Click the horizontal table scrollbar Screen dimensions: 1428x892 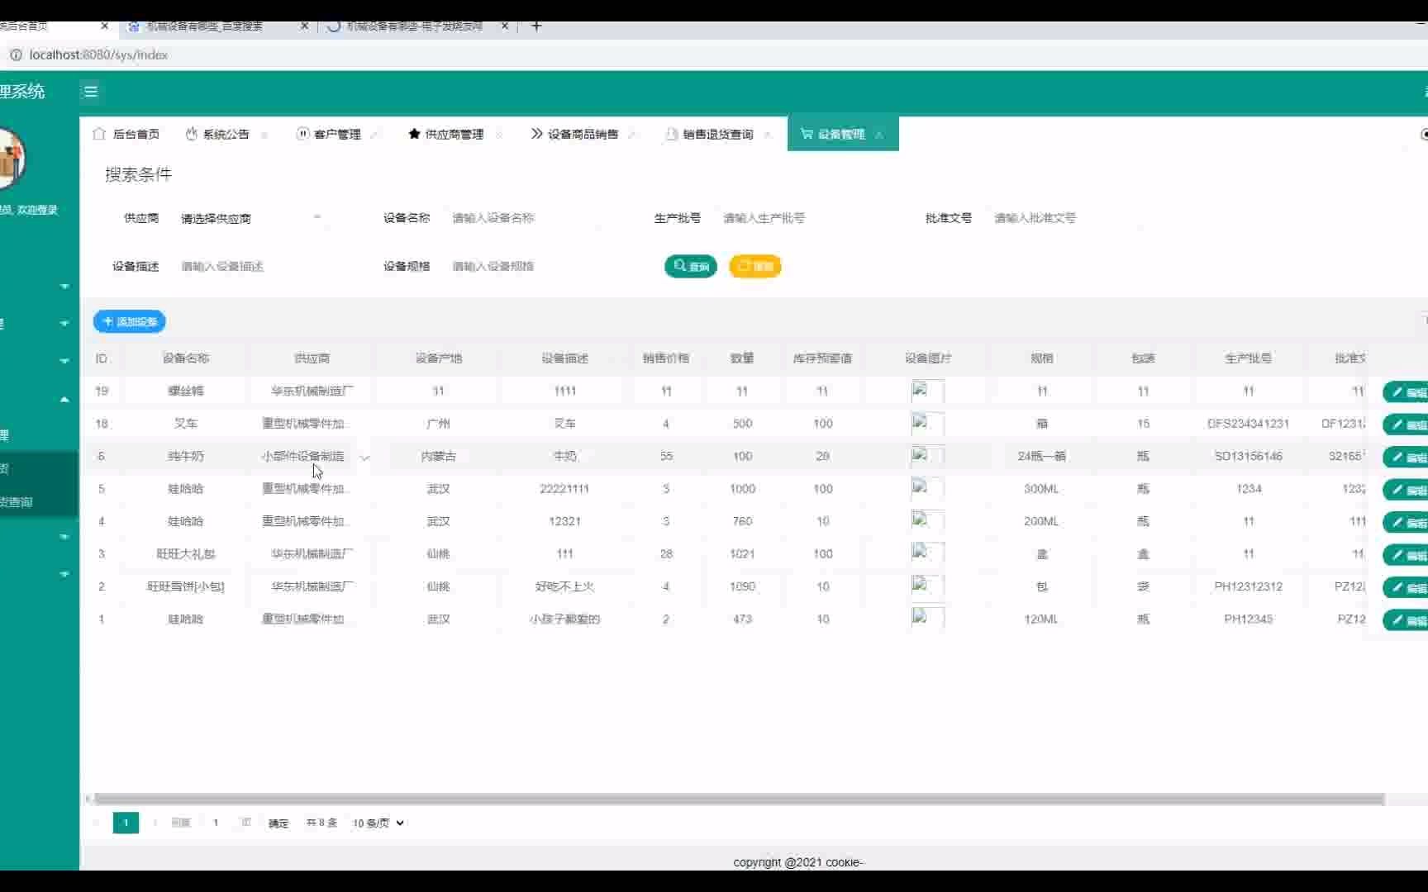739,799
